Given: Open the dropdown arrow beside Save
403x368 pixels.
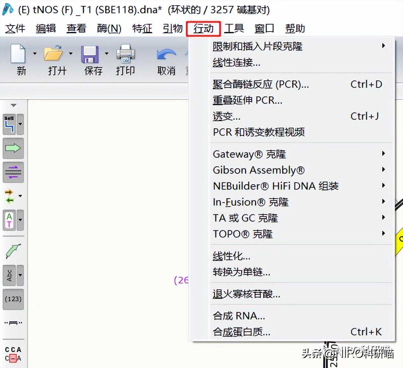Looking at the screenshot, I should point(106,53).
